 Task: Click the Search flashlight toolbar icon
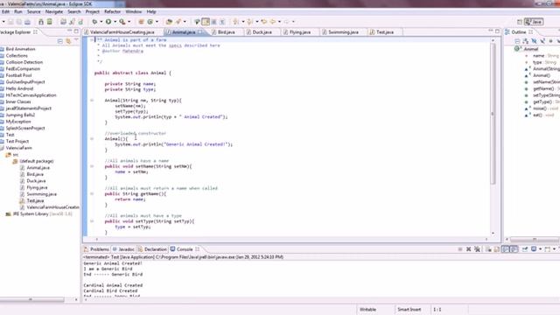178,22
